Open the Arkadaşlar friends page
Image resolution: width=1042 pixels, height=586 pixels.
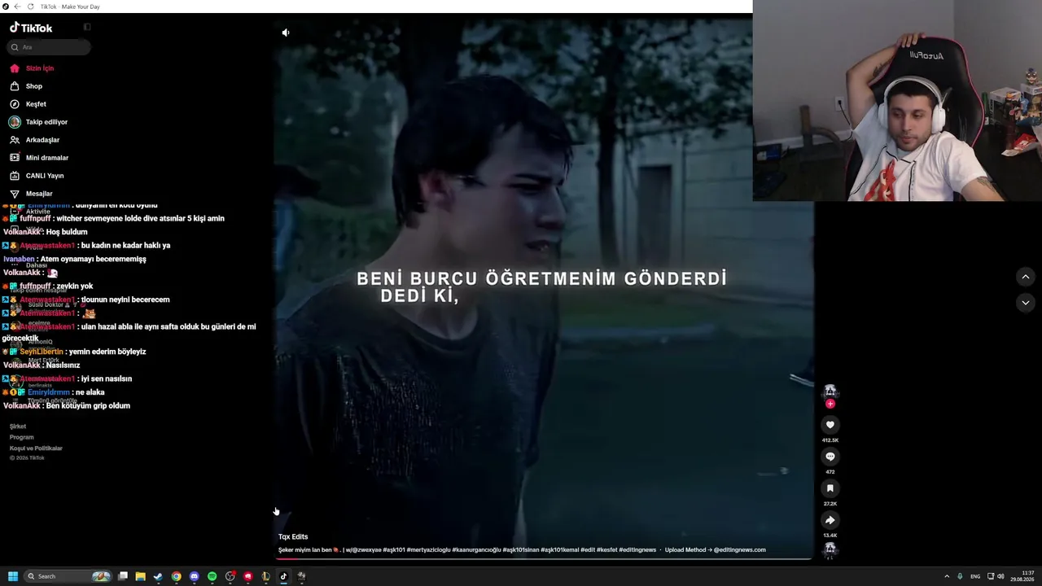34,140
